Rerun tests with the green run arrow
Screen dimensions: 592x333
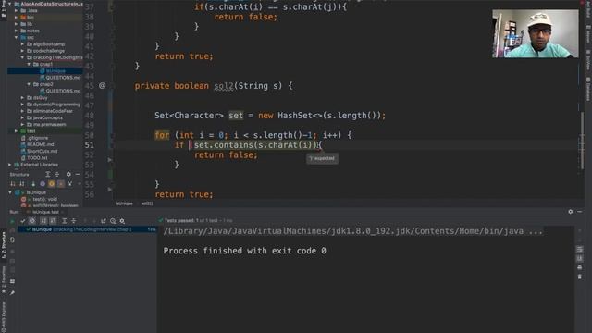[x=12, y=221]
